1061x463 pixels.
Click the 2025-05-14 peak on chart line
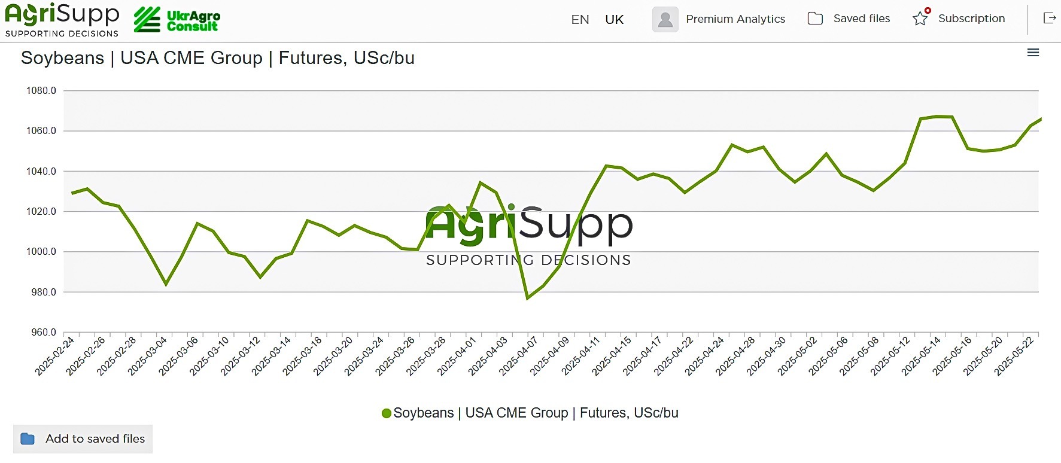pos(937,116)
